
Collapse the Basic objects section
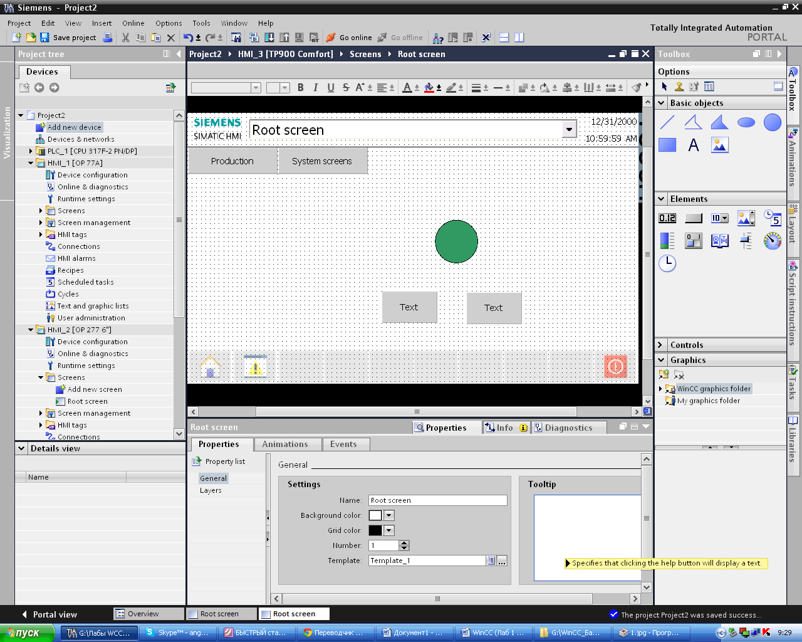pos(661,103)
